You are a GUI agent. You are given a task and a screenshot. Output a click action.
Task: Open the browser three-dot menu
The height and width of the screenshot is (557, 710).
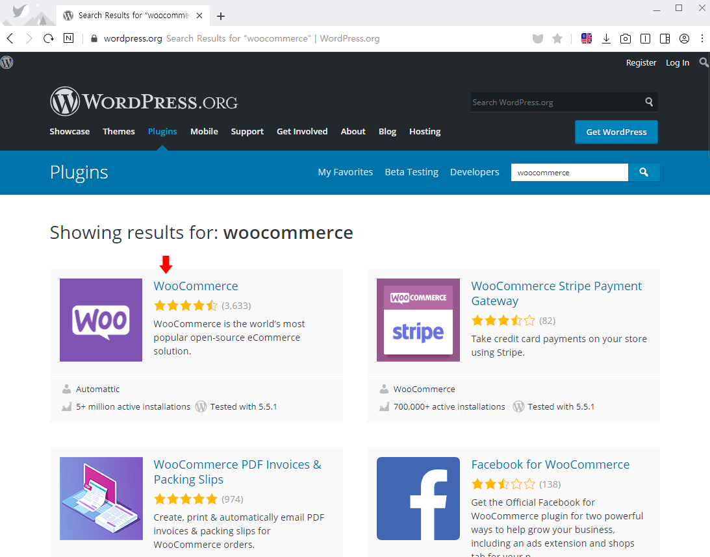(702, 39)
